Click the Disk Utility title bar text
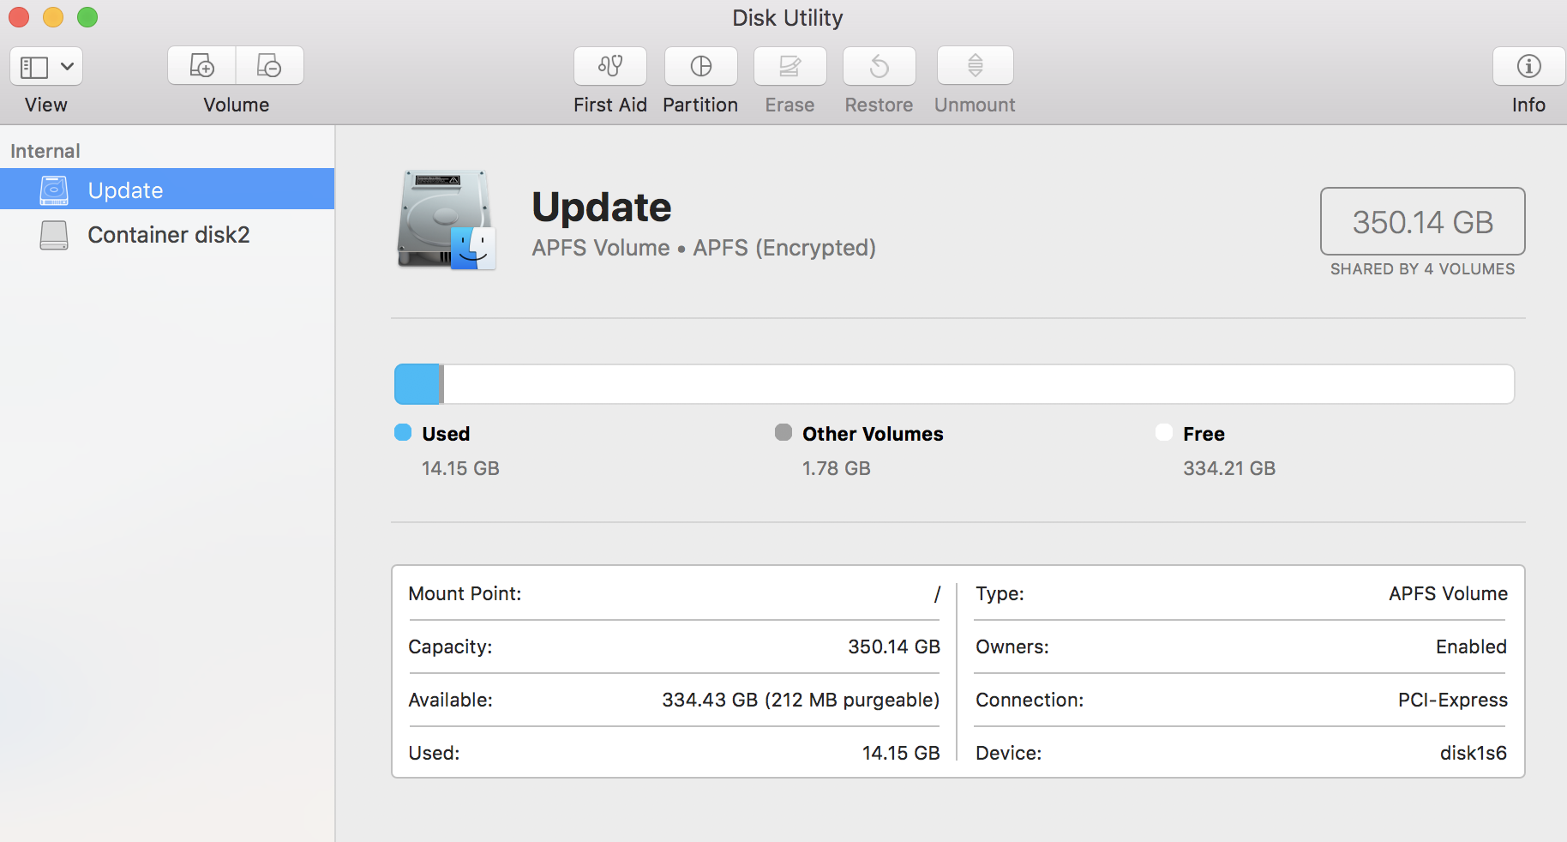This screenshot has height=842, width=1567. [x=786, y=17]
